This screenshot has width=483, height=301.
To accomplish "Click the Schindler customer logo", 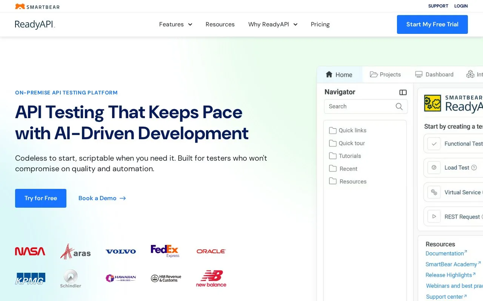I will [x=71, y=279].
